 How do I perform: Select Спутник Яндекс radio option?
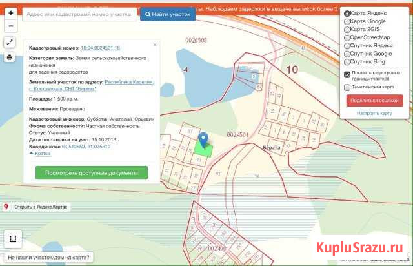coord(347,46)
